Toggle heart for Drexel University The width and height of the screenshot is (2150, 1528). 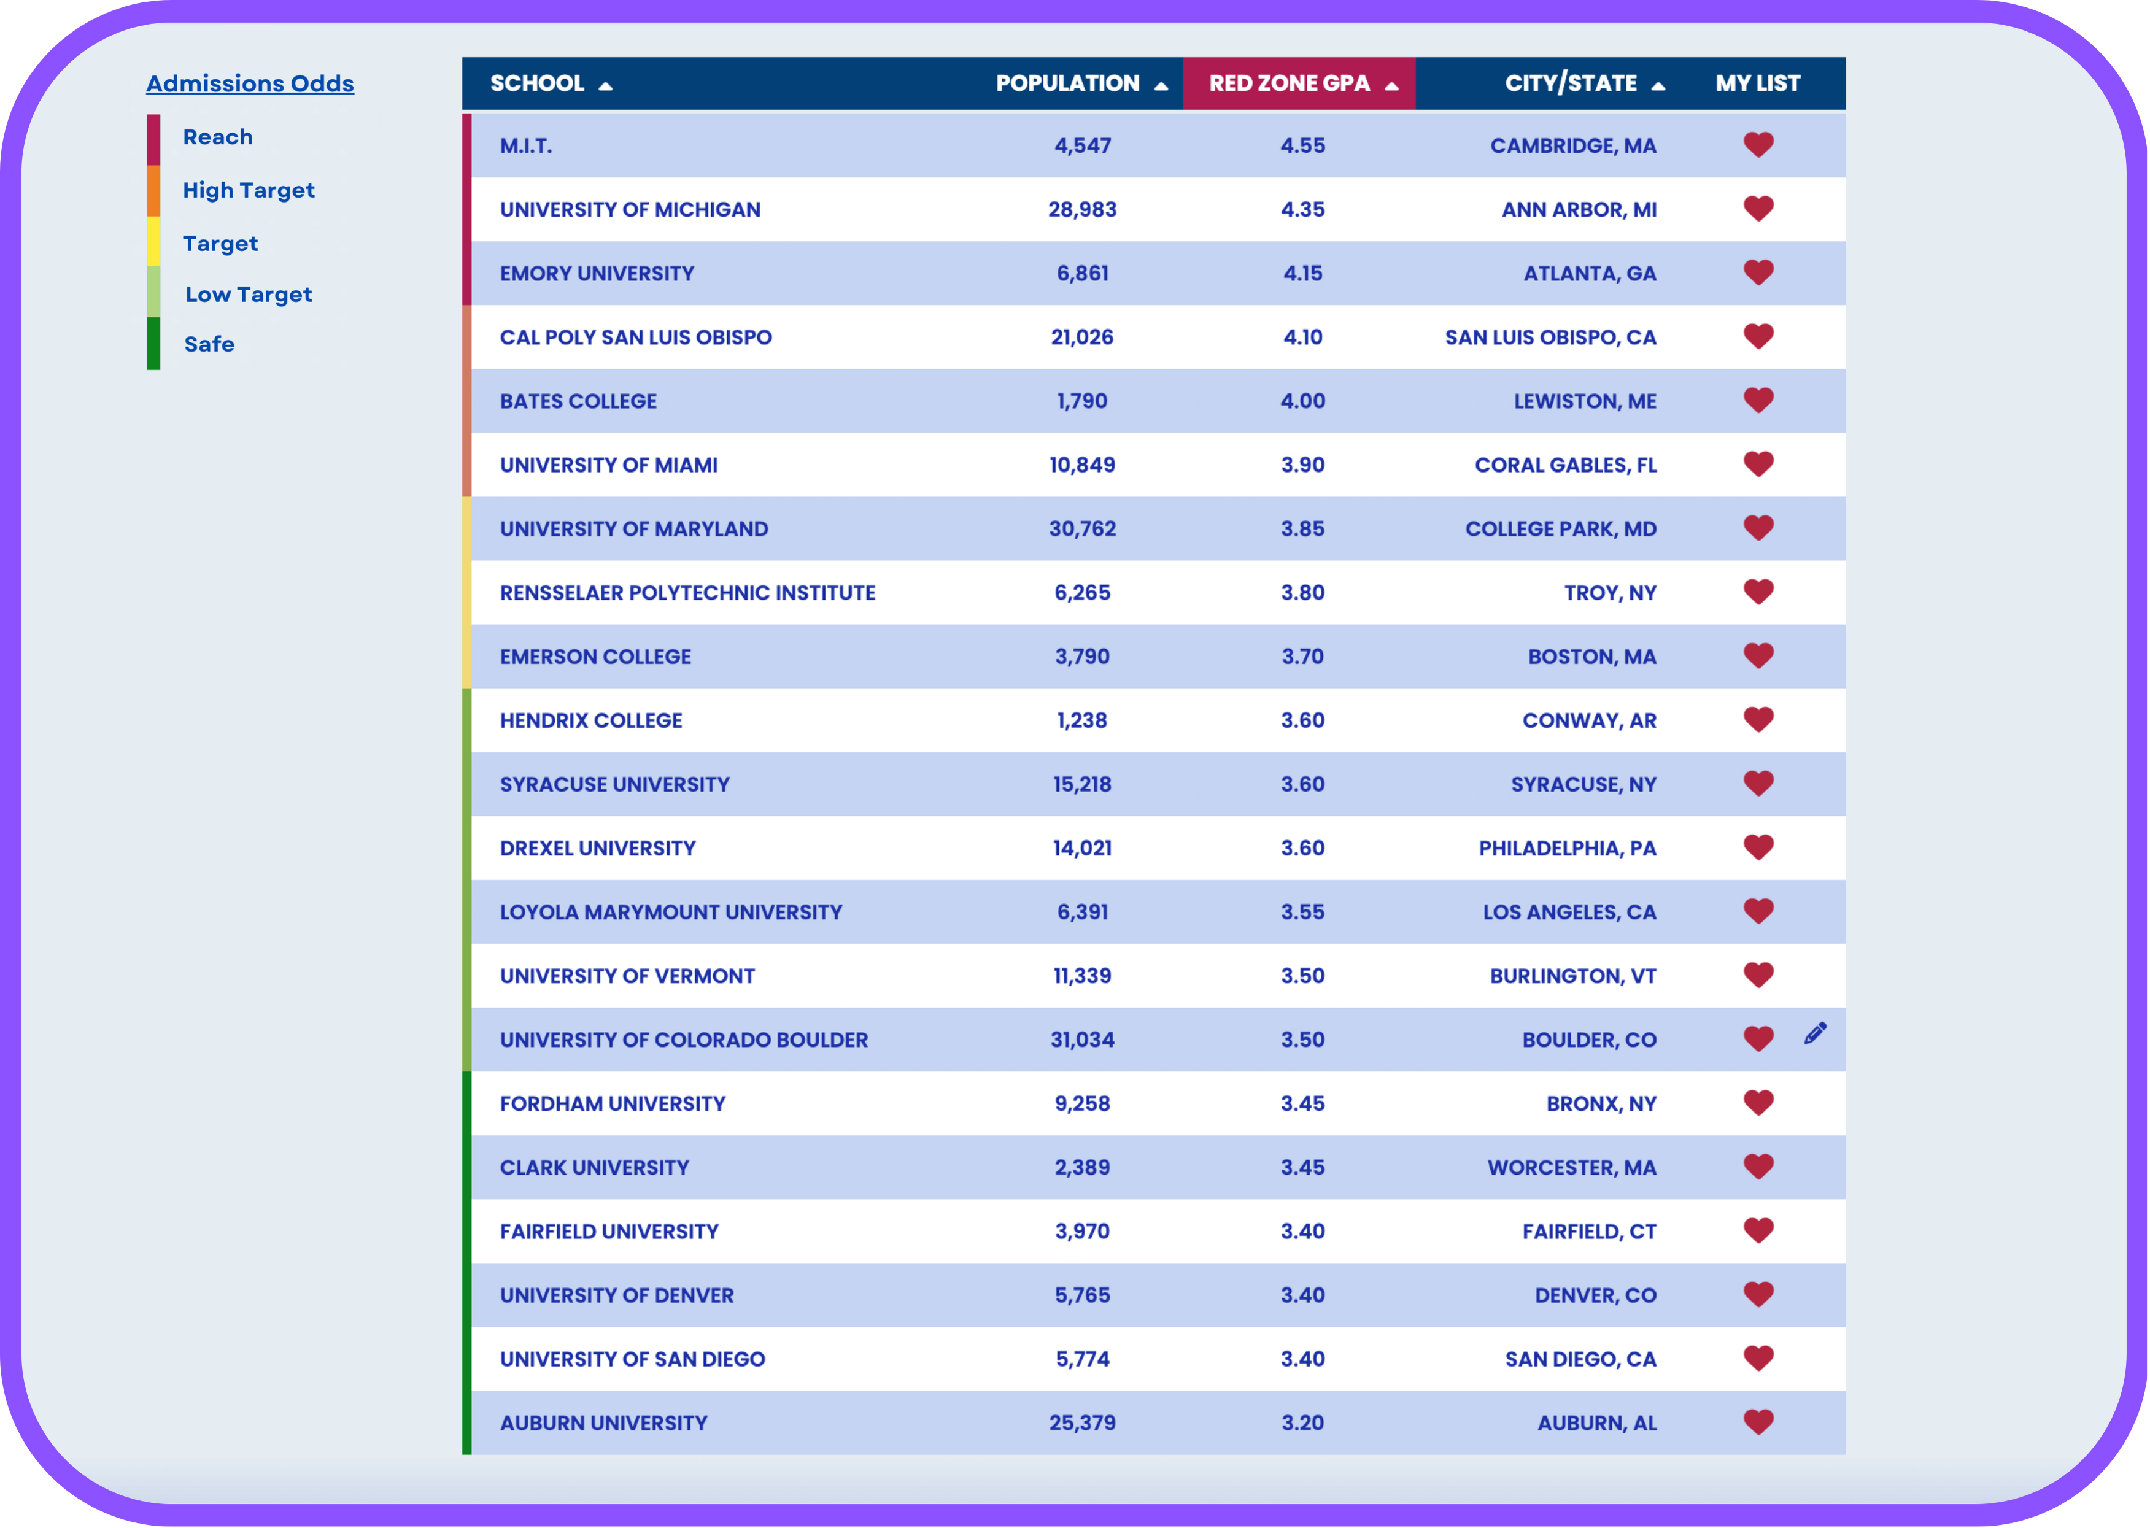(x=1758, y=849)
